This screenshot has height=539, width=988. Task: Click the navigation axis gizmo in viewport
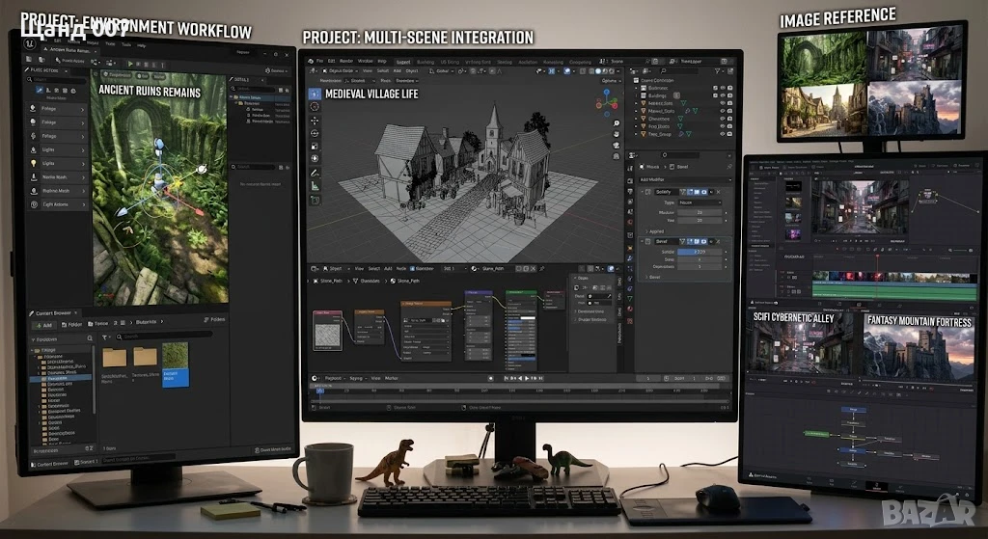coord(607,102)
